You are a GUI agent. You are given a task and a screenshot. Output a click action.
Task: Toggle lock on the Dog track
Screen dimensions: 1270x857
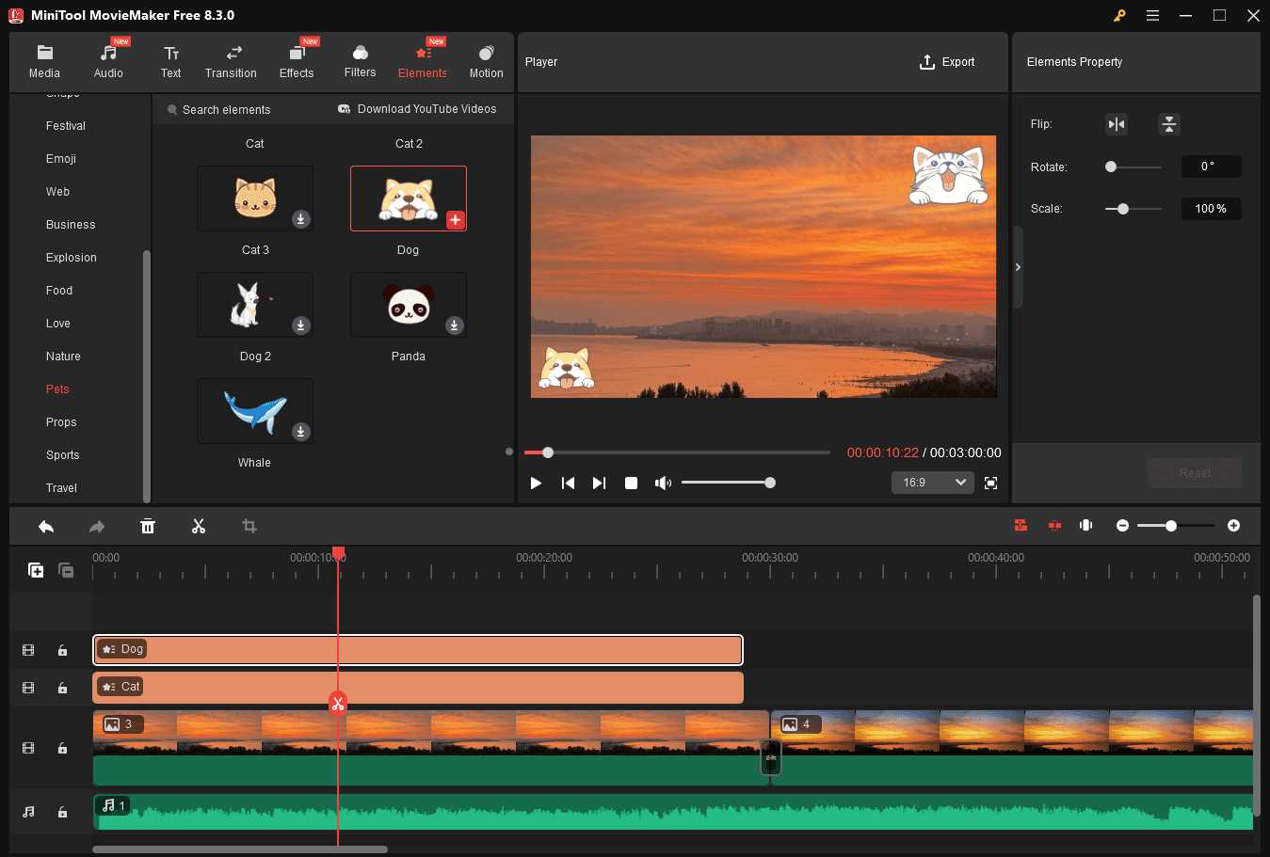click(x=62, y=650)
